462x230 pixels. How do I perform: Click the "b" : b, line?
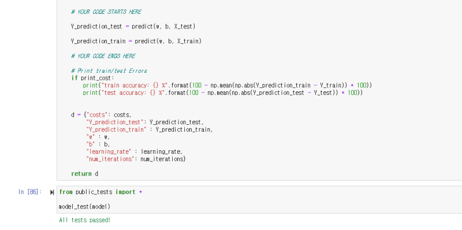98,144
